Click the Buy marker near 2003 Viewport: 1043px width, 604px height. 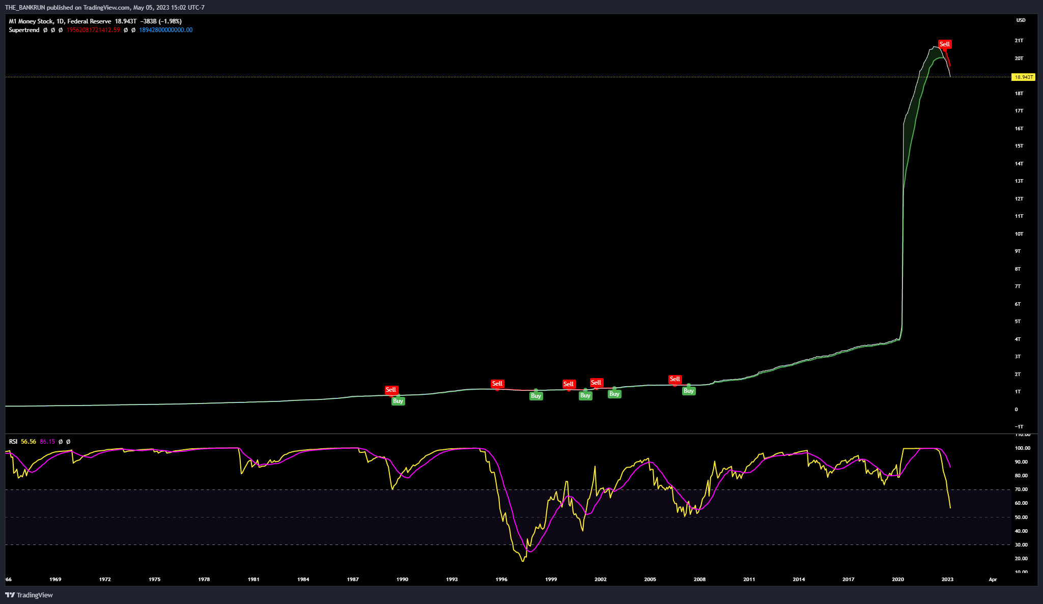coord(614,394)
